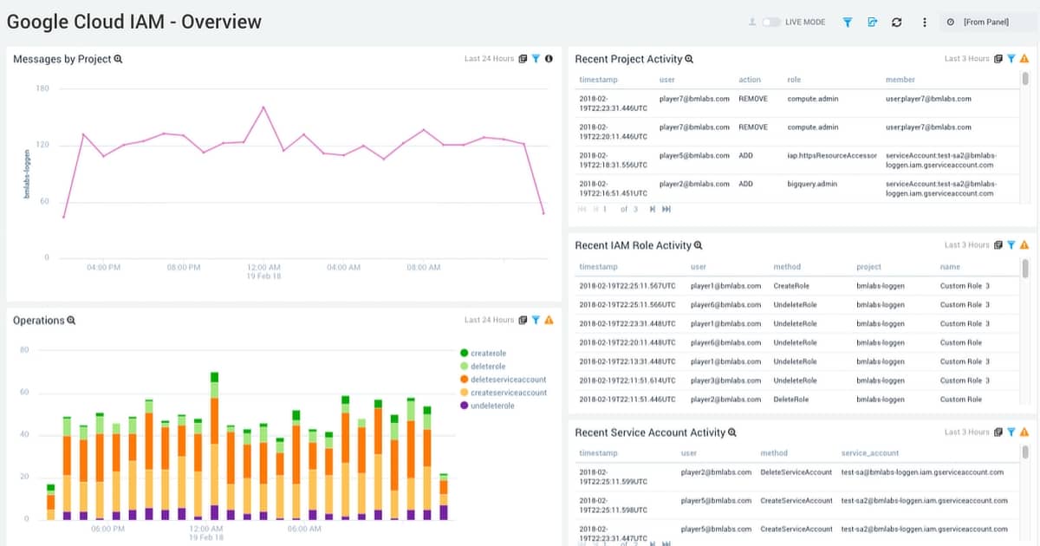Click the copy icon in Recent Service Account Activity header

(x=998, y=432)
